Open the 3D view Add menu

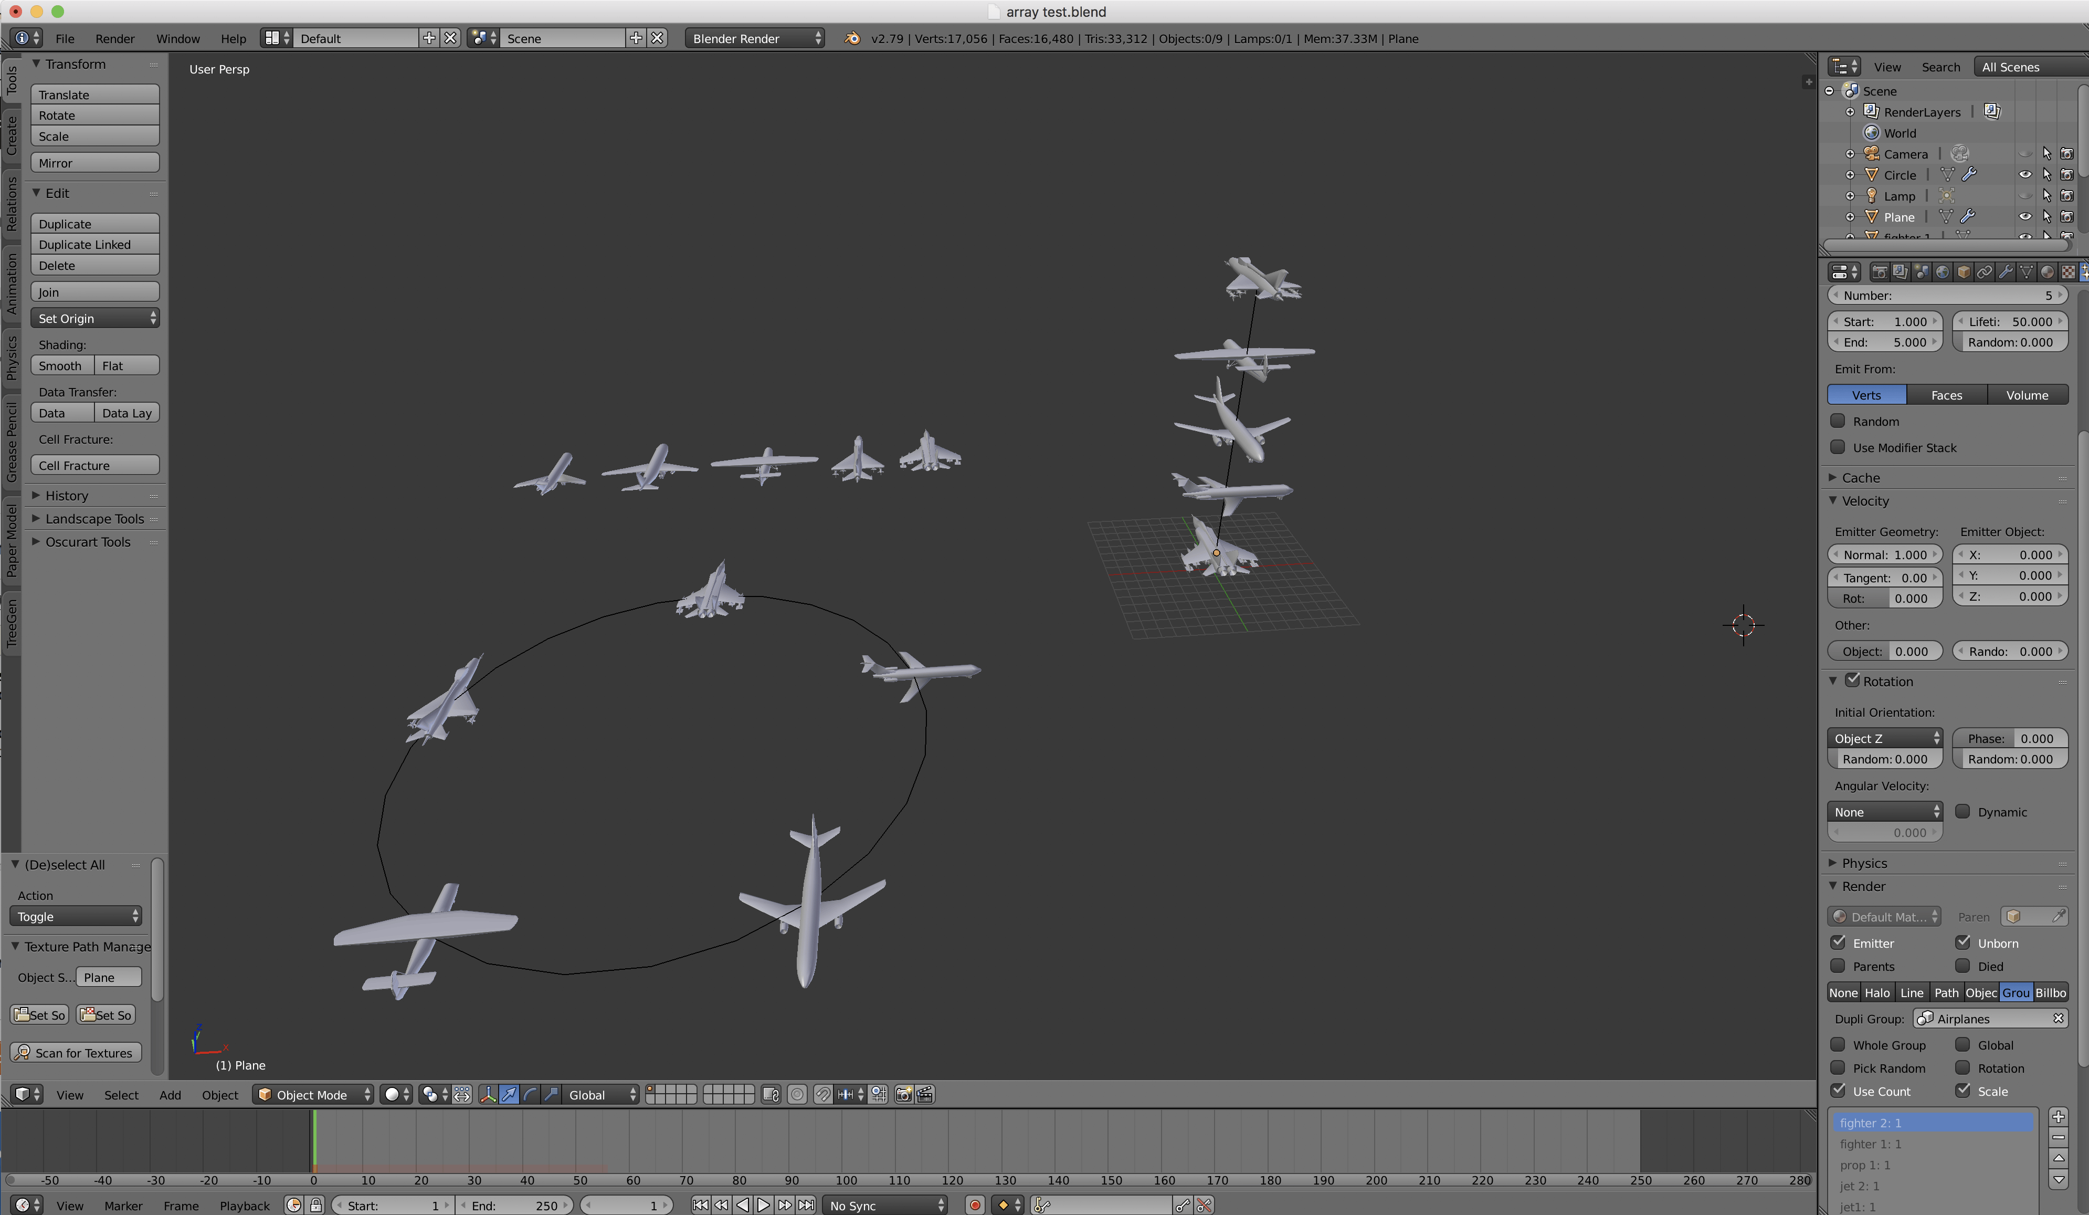(170, 1095)
